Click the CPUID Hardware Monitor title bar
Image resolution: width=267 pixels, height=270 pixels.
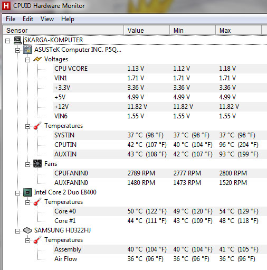[x=133, y=6]
